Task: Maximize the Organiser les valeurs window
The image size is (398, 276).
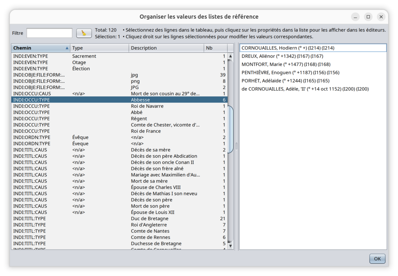Action: [x=368, y=17]
